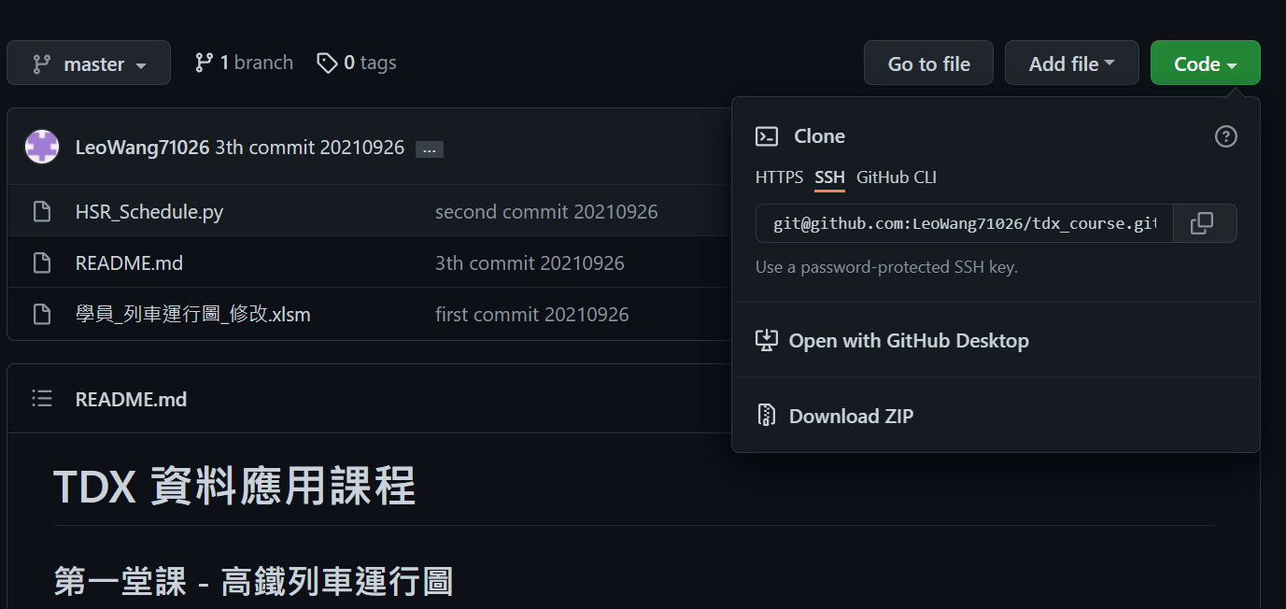Select the SSH clone URL text field
This screenshot has width=1286, height=609.
tap(962, 223)
